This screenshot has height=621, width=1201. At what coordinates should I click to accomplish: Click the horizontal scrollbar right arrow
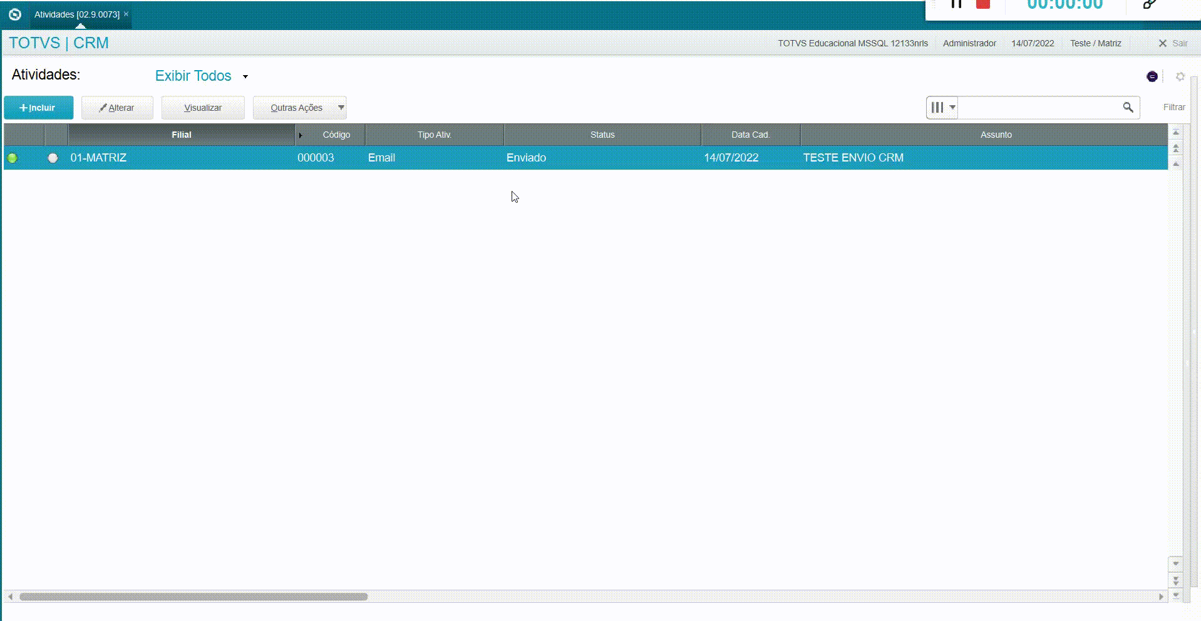pos(1162,597)
